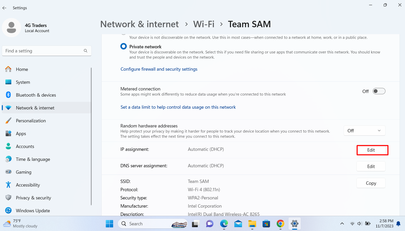Open Microsoft Store from the taskbar
Screen dimensions: 405x231
266,224
